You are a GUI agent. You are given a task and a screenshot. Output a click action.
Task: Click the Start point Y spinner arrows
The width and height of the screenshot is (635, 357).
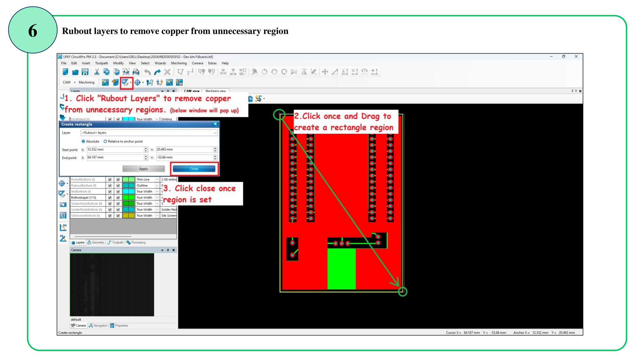coord(215,149)
